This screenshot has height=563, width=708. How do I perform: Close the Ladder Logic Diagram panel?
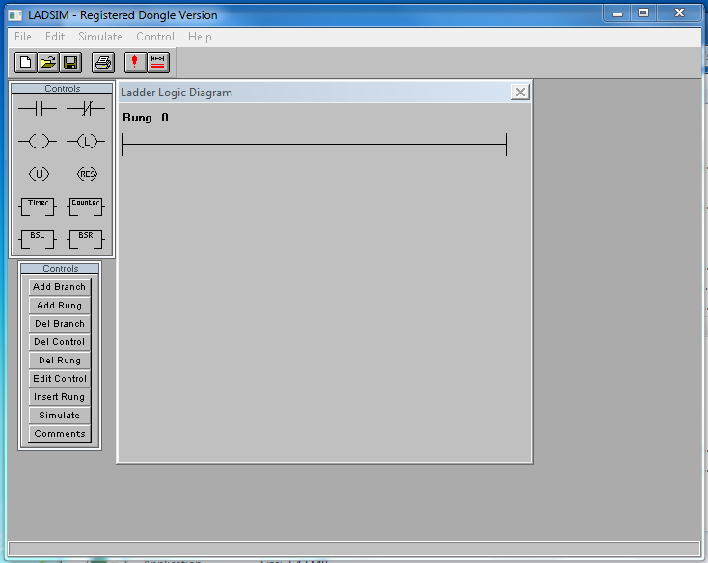click(520, 92)
